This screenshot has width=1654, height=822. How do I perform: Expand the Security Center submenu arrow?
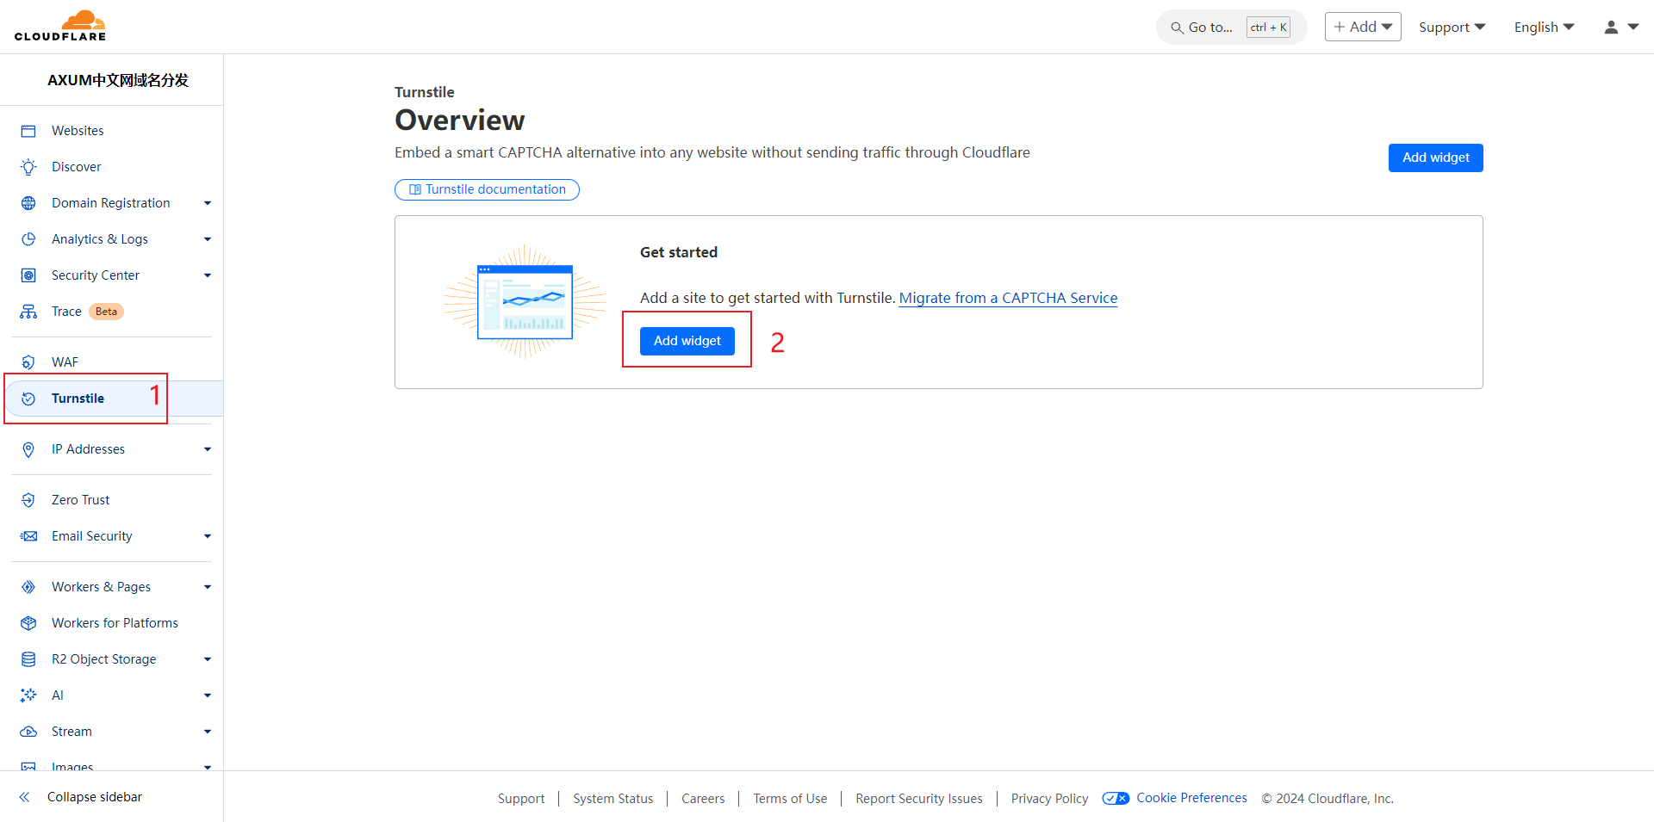coord(208,275)
